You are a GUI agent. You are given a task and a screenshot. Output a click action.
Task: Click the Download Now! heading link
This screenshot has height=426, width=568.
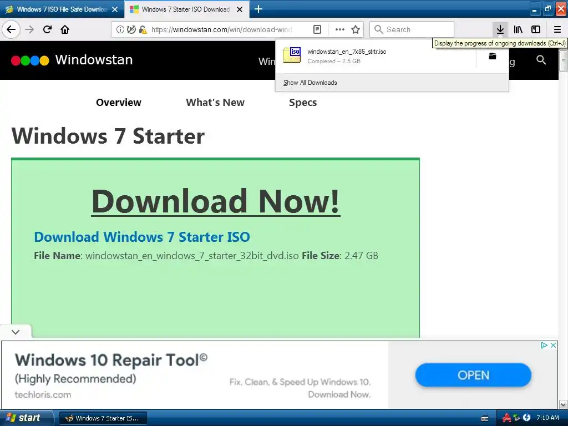216,201
